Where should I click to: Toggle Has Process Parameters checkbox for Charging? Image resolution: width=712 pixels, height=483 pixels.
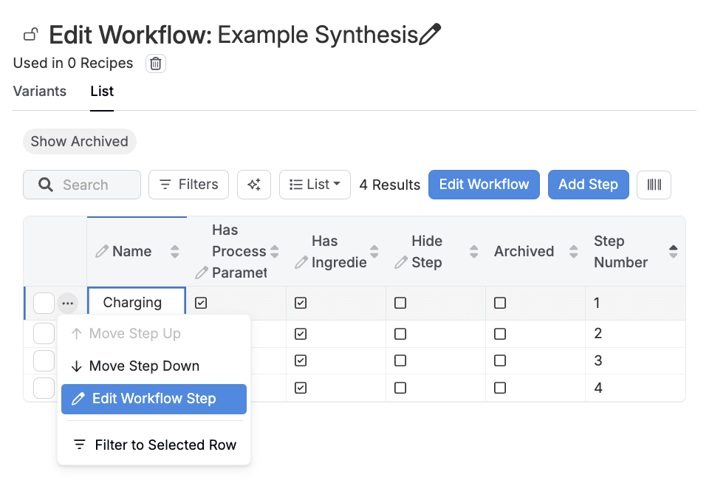201,303
